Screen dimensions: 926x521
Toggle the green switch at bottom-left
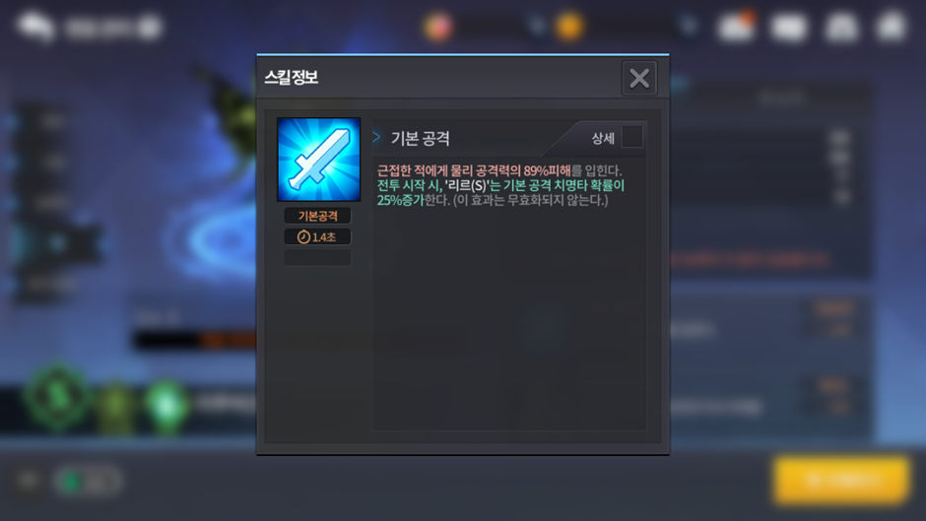coord(89,482)
